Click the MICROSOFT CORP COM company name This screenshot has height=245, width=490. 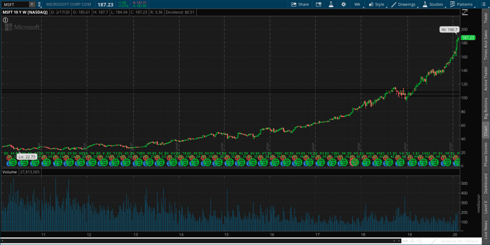click(69, 4)
